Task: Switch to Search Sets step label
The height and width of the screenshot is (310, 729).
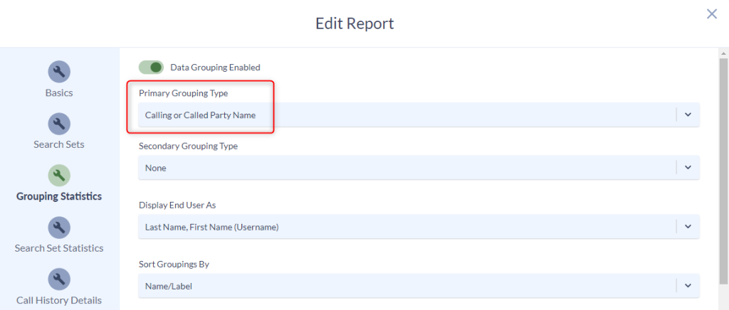Action: (59, 144)
